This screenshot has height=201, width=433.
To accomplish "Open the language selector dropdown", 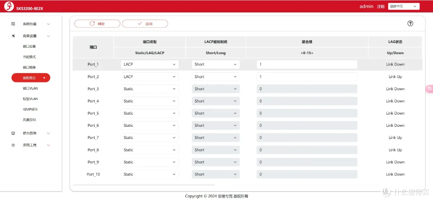I will pos(404,6).
